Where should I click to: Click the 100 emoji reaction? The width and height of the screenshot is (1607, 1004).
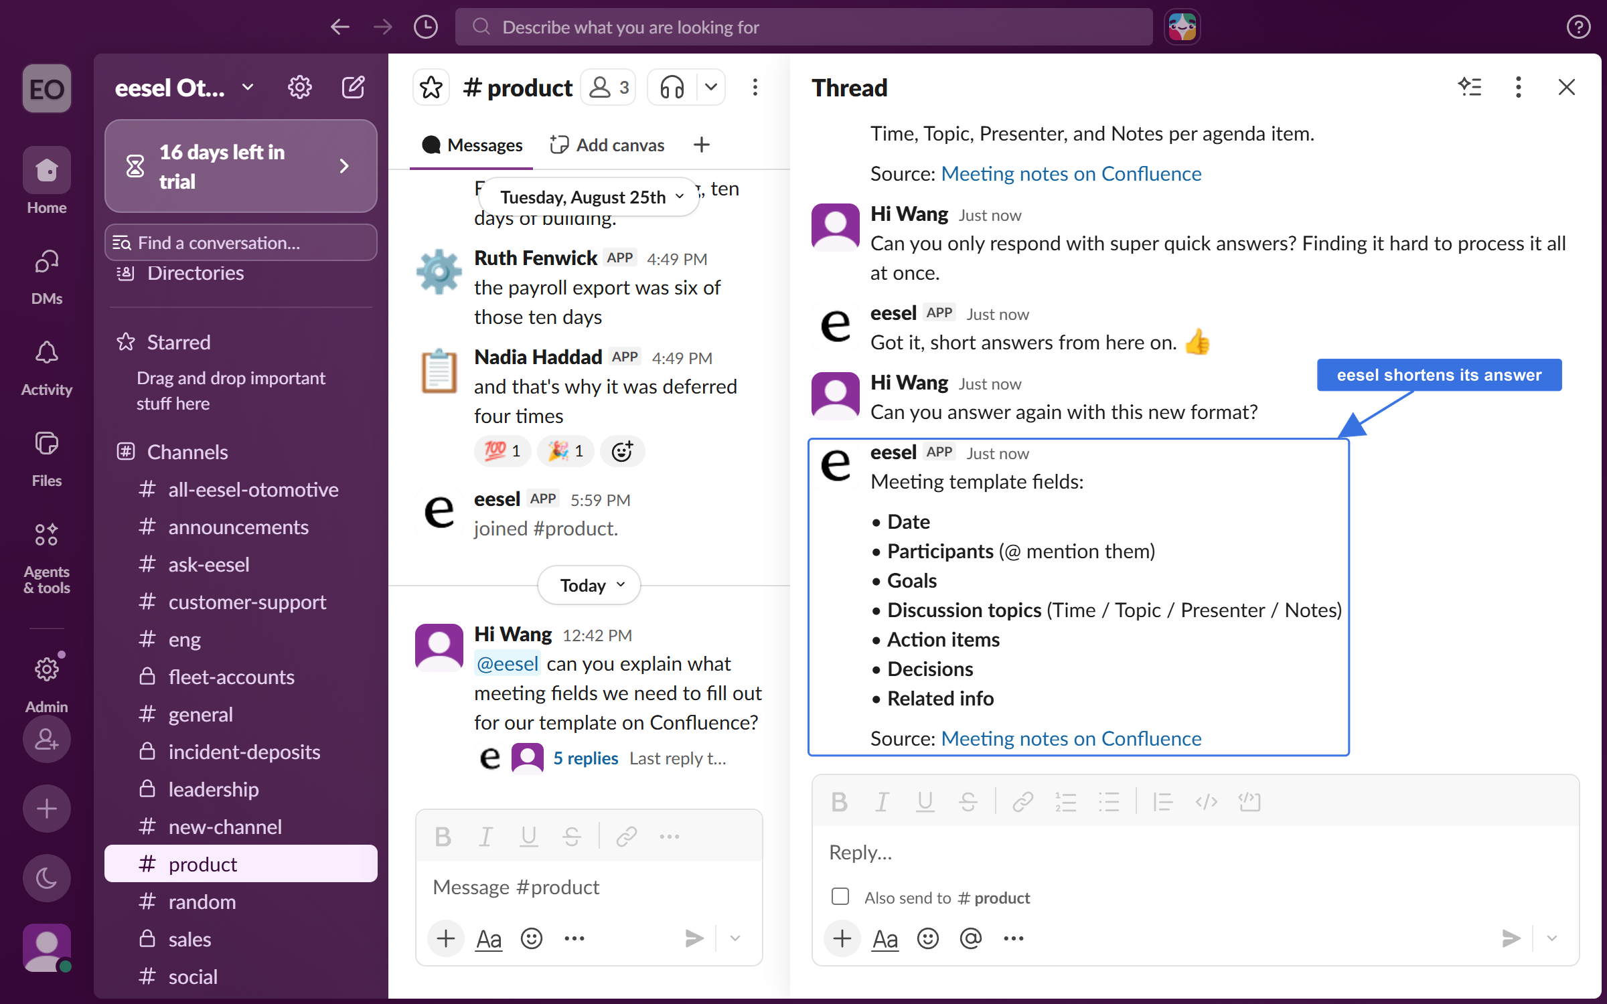[x=502, y=451]
